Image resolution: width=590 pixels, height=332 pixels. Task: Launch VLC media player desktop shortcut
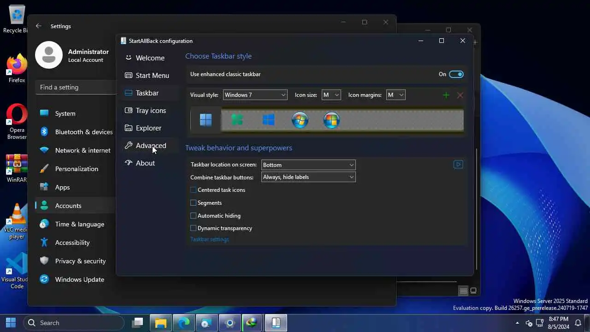(17, 221)
